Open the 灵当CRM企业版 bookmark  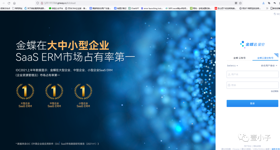(76, 8)
